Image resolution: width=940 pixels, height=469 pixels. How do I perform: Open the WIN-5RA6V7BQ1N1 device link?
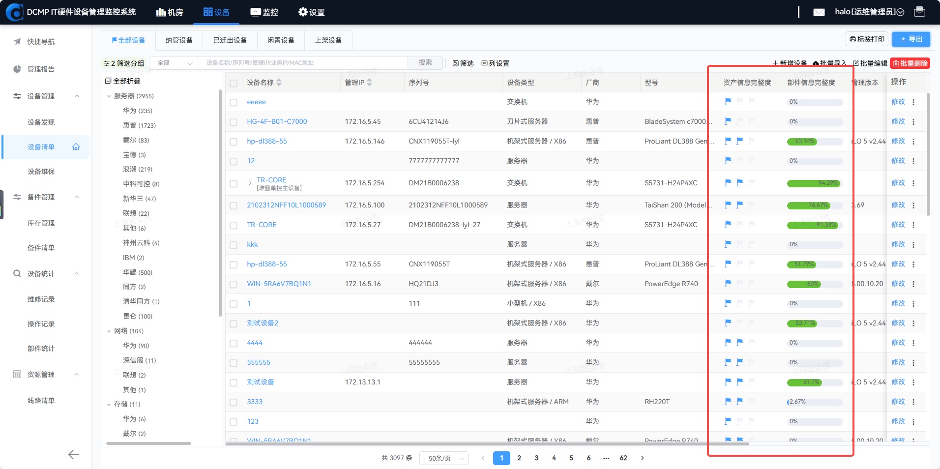279,284
